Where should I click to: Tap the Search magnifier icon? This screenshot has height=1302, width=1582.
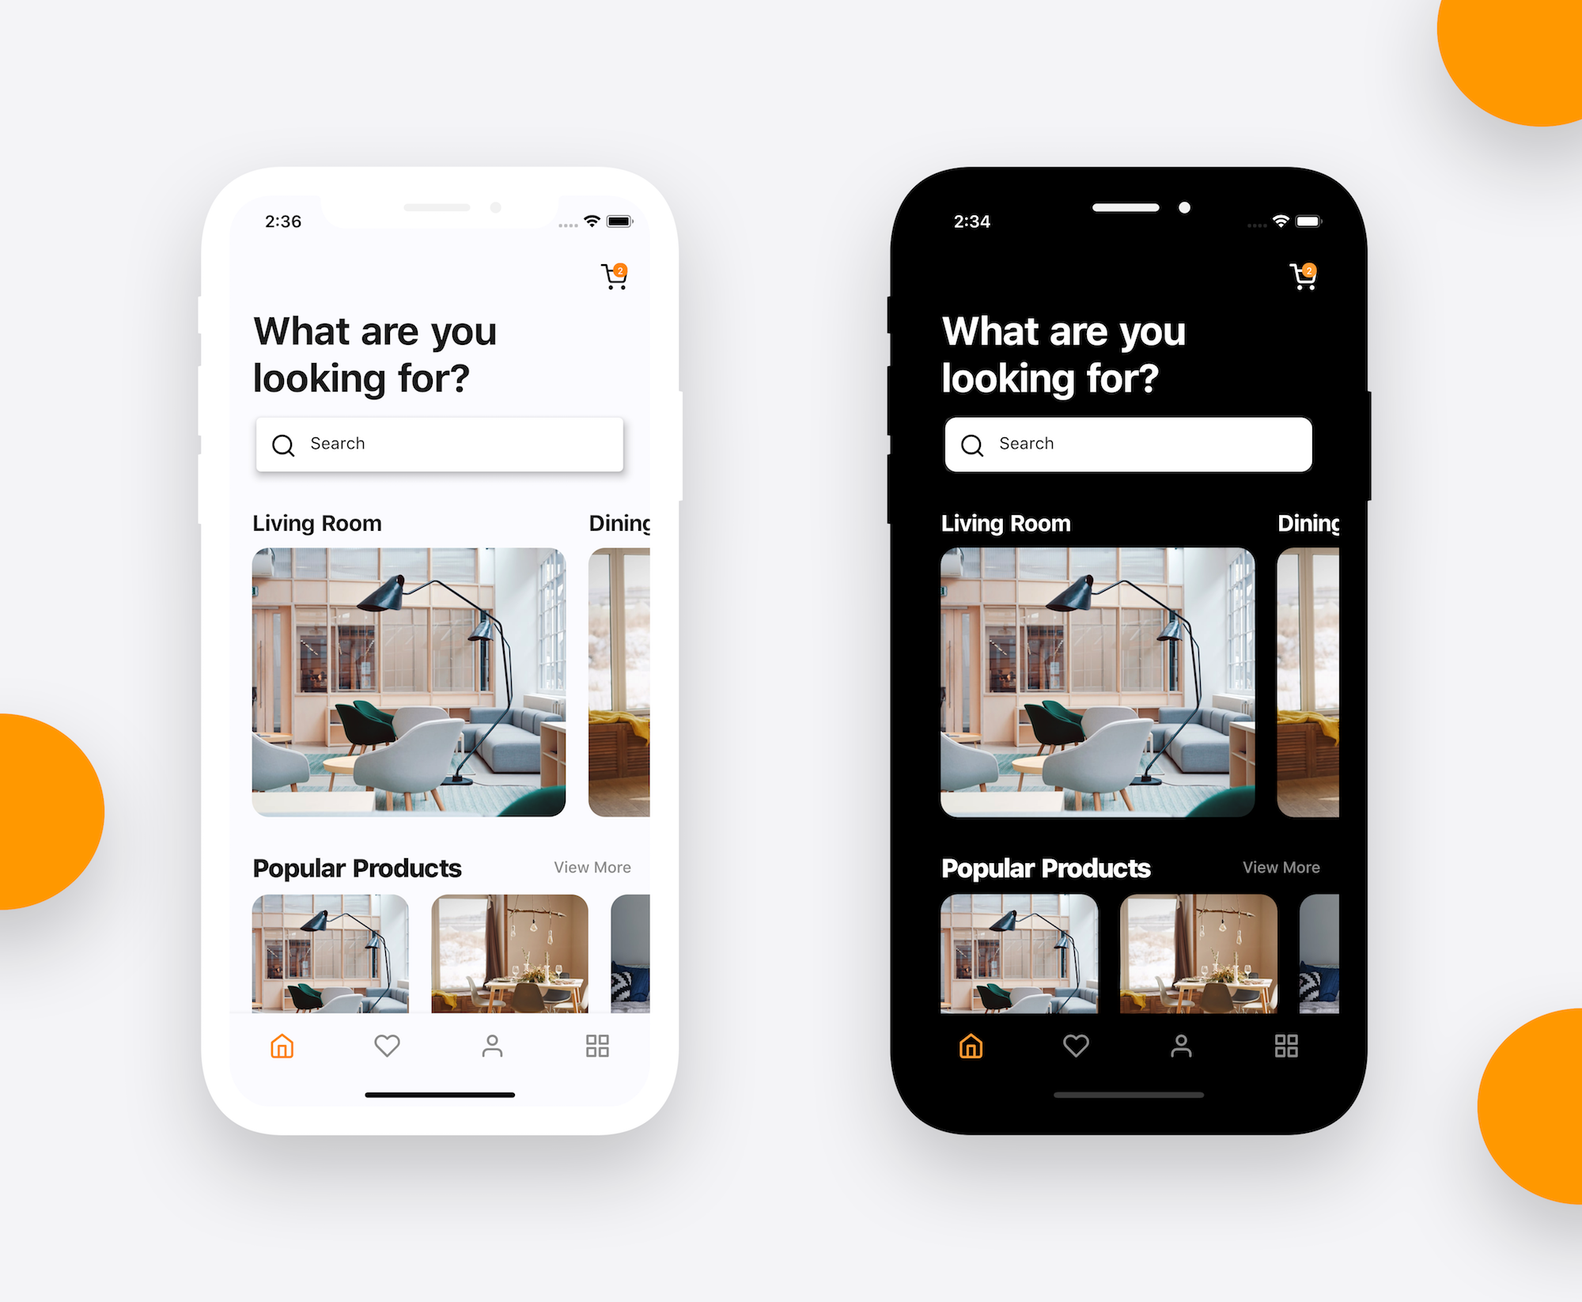[284, 443]
